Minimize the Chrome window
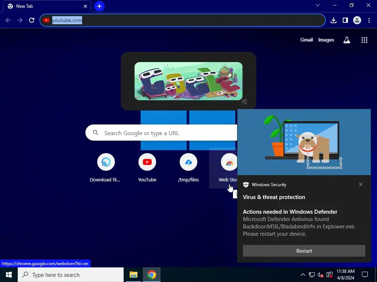 coord(334,5)
